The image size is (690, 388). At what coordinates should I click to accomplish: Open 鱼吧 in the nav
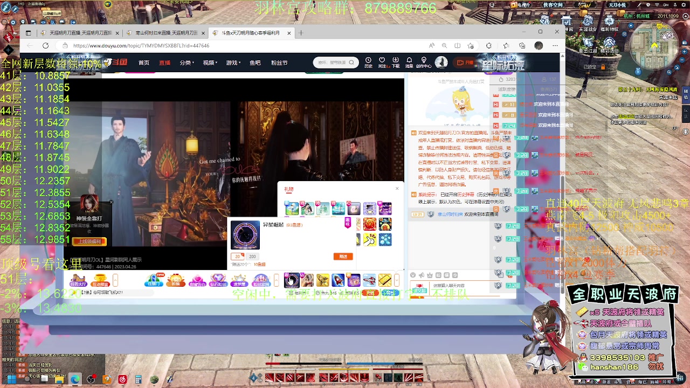255,63
